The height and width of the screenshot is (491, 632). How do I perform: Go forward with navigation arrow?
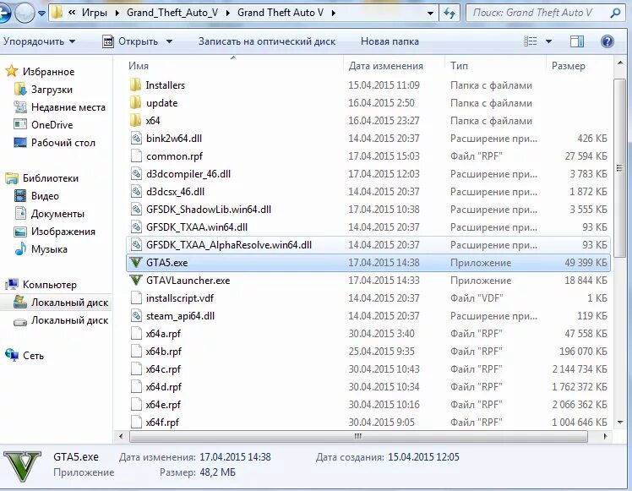point(25,13)
